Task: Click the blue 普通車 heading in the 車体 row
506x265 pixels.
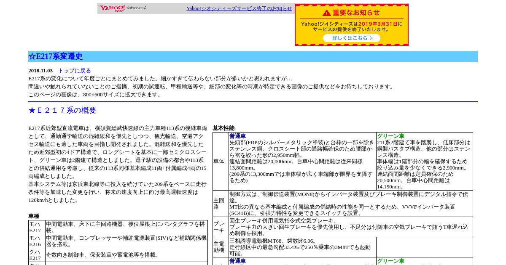Action: click(237, 136)
